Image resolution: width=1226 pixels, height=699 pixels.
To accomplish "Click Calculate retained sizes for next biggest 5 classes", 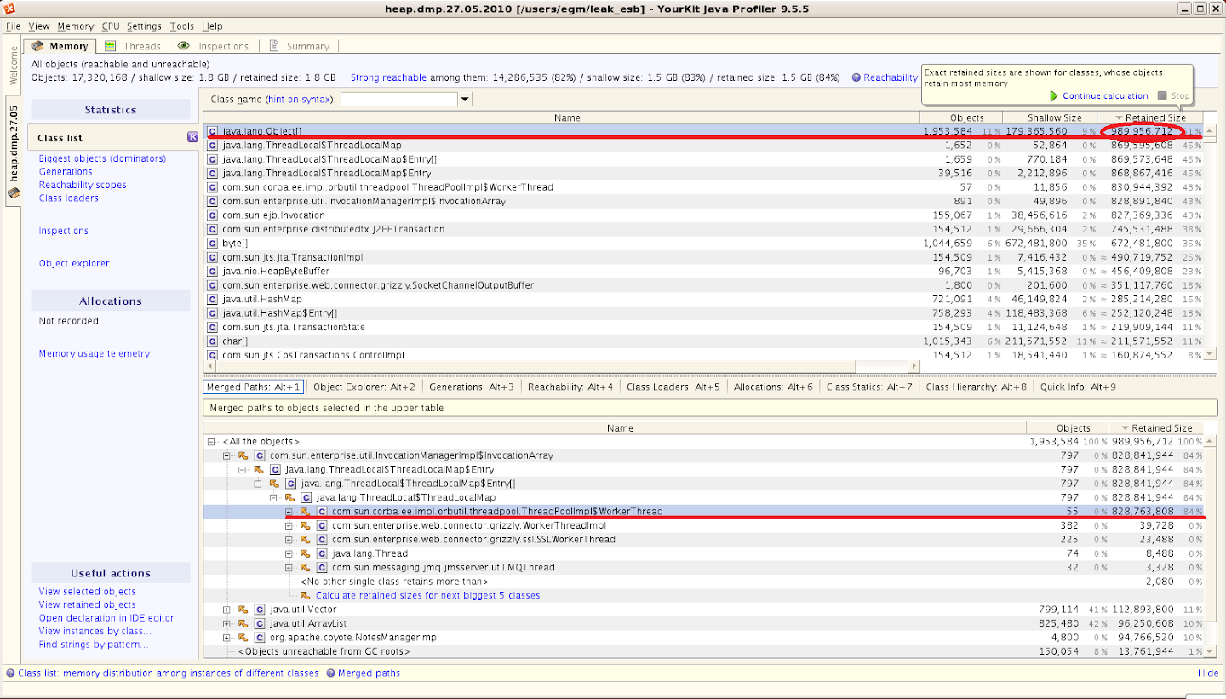I will pos(427,596).
